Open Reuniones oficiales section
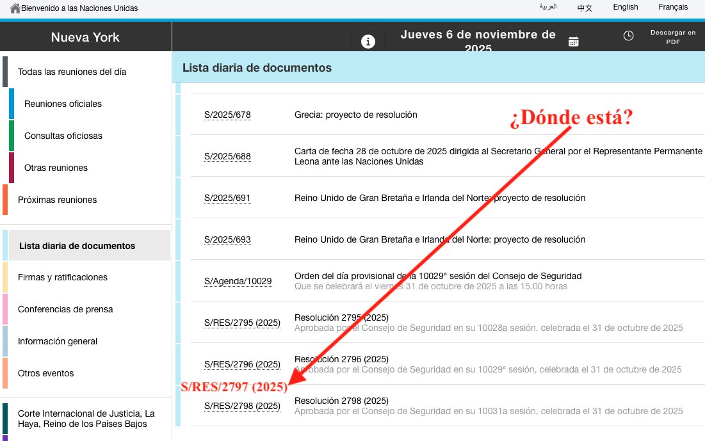The width and height of the screenshot is (705, 441). (x=63, y=104)
